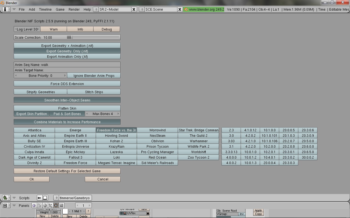Cancel the export dialog
The width and height of the screenshot is (350, 218).
(x=103, y=179)
